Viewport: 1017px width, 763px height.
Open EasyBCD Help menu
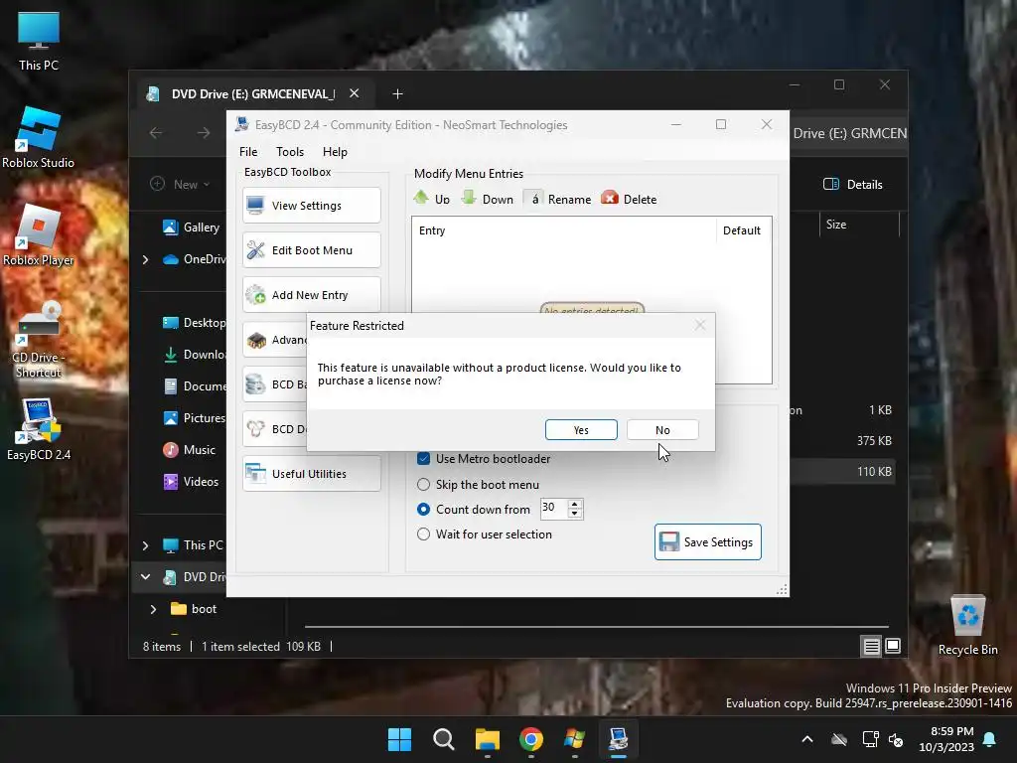pyautogui.click(x=335, y=152)
